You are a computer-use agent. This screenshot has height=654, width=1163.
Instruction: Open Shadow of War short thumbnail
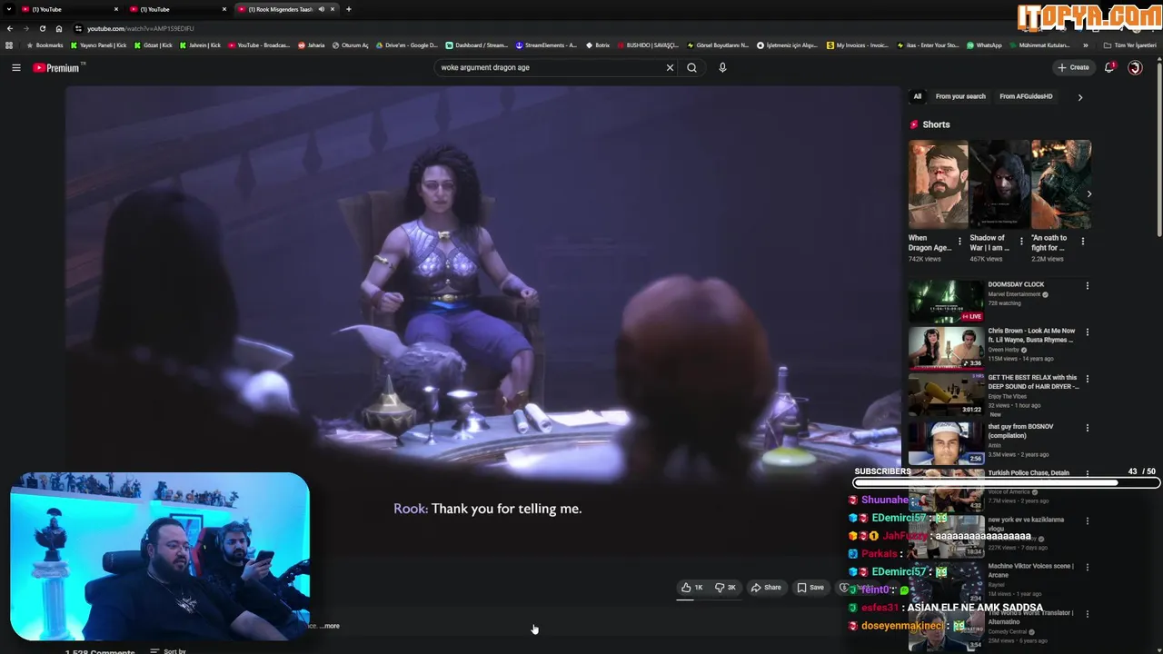(x=999, y=184)
